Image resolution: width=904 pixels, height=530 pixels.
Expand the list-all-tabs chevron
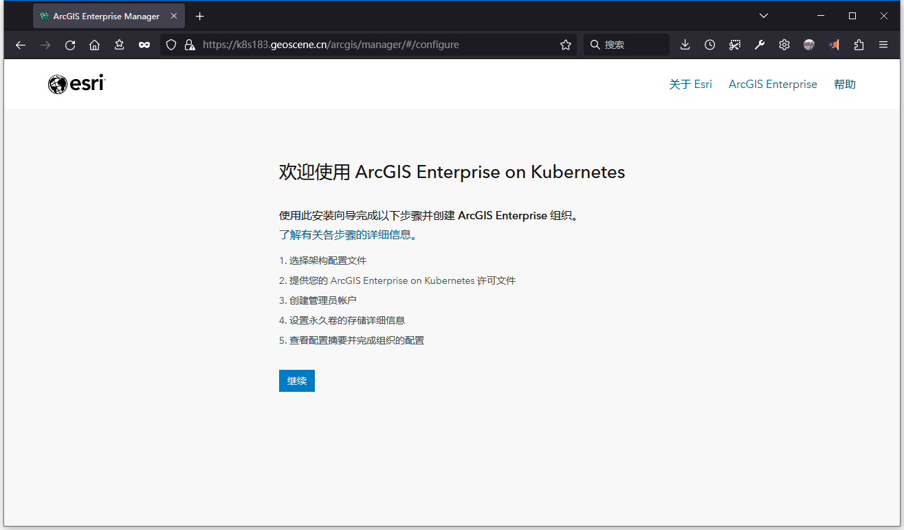coord(764,16)
